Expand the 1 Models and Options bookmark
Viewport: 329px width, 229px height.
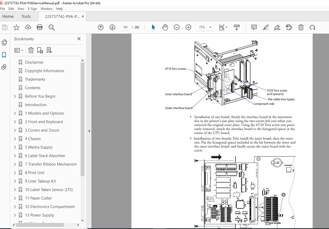15,113
